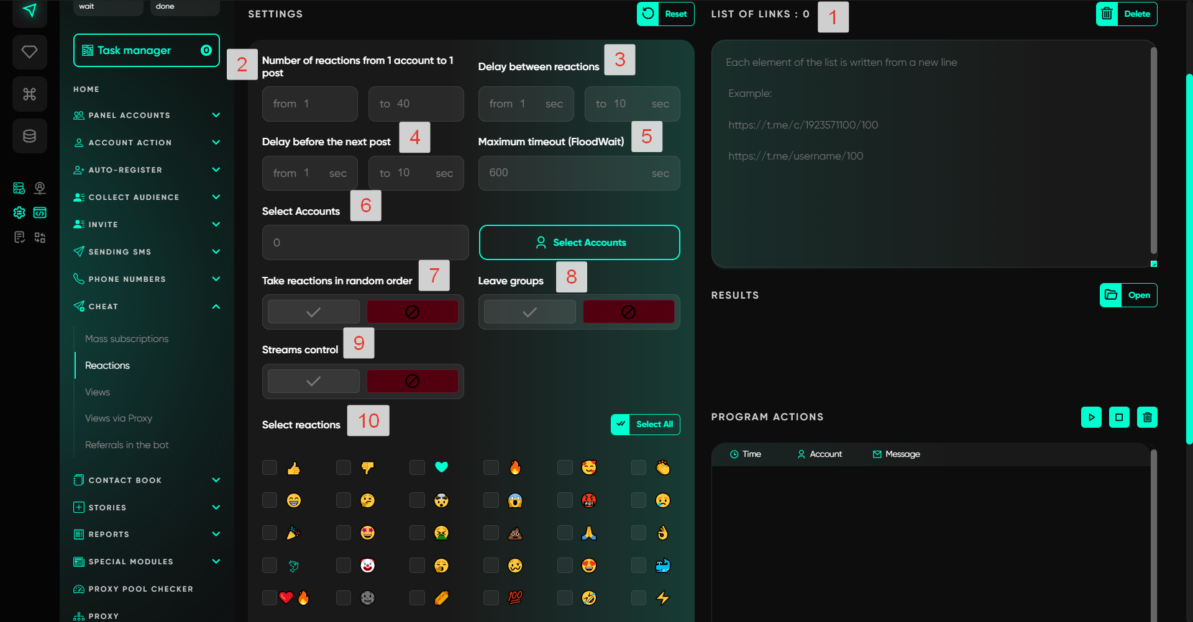Stop the program with the square icon
The image size is (1193, 622).
pos(1119,417)
